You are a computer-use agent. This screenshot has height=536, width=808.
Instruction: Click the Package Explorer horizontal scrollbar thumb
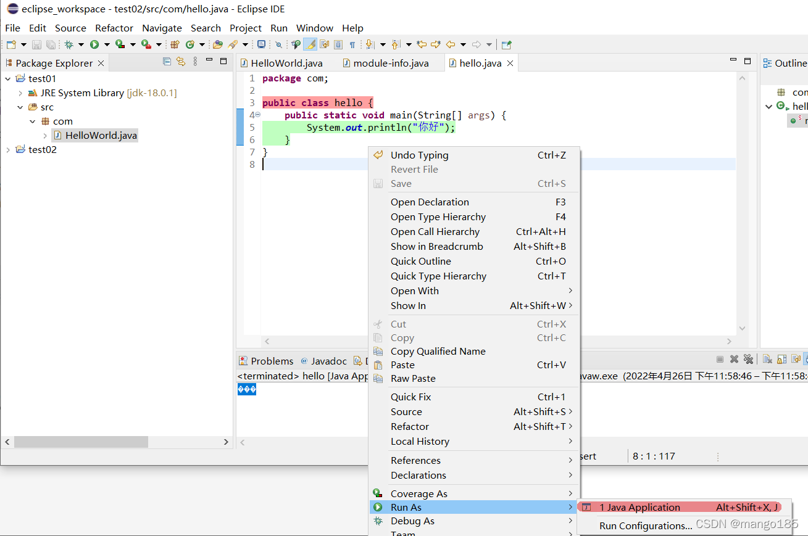(x=81, y=442)
